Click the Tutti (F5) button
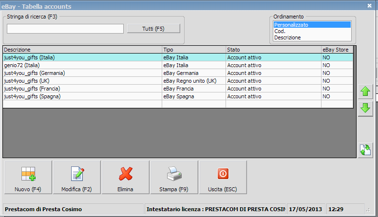Image resolution: width=378 pixels, height=217 pixels. click(153, 29)
